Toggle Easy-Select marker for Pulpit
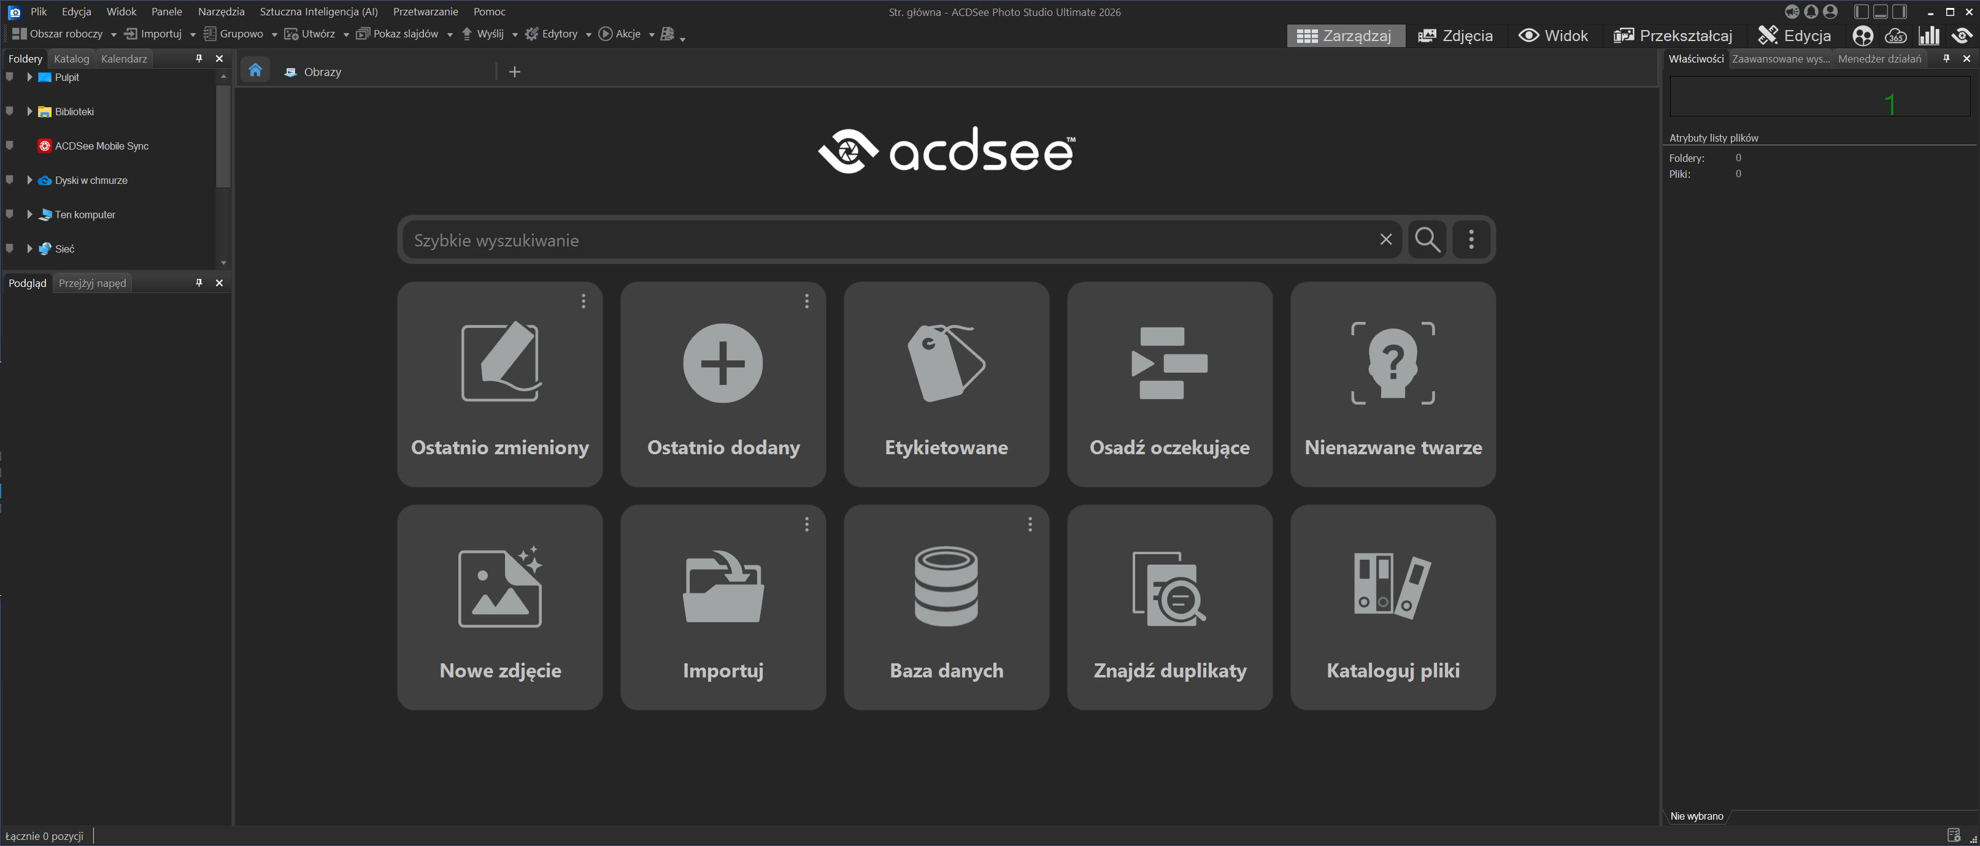The image size is (1980, 846). [10, 77]
